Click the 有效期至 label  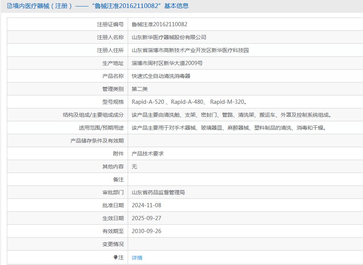[x=113, y=231]
